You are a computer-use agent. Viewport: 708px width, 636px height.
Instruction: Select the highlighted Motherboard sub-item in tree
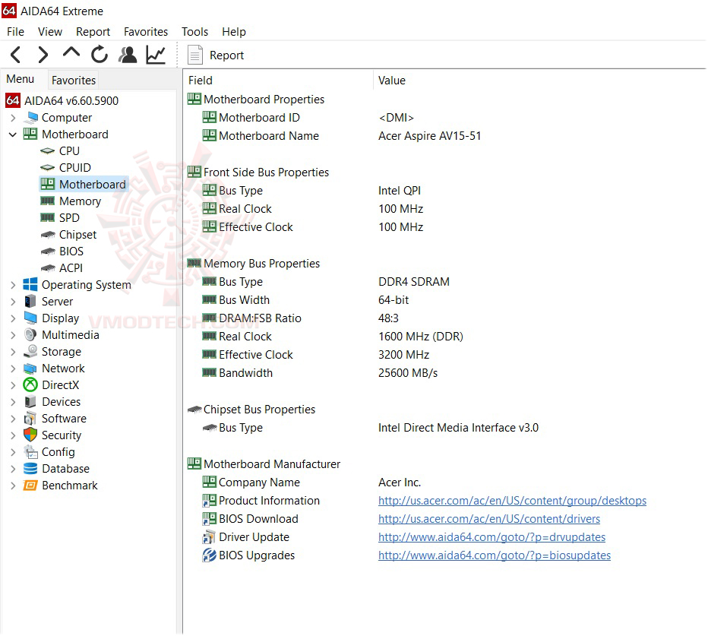coord(84,185)
